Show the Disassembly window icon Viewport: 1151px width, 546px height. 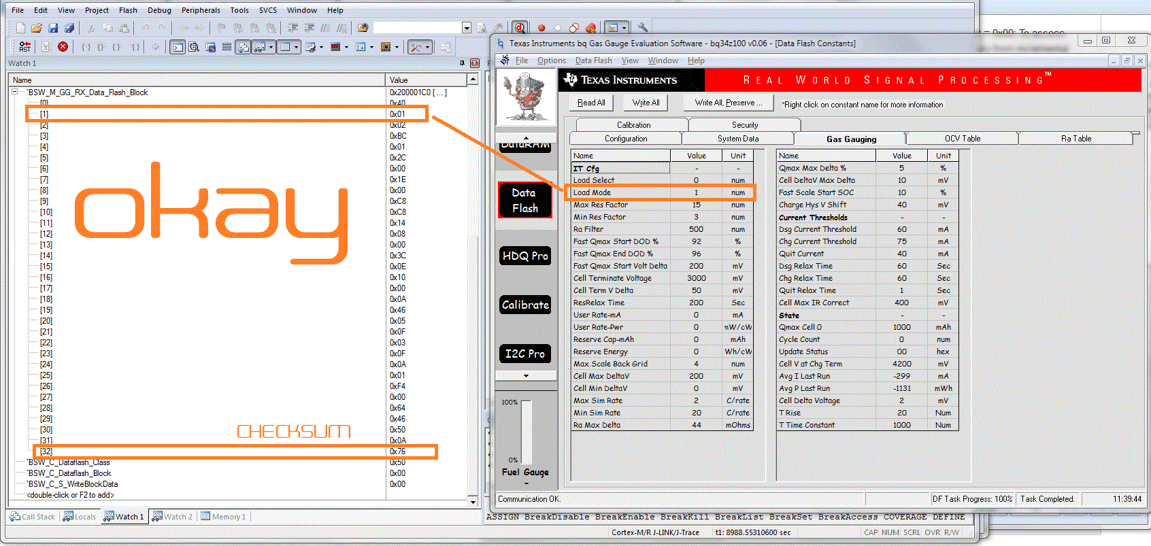click(x=194, y=47)
